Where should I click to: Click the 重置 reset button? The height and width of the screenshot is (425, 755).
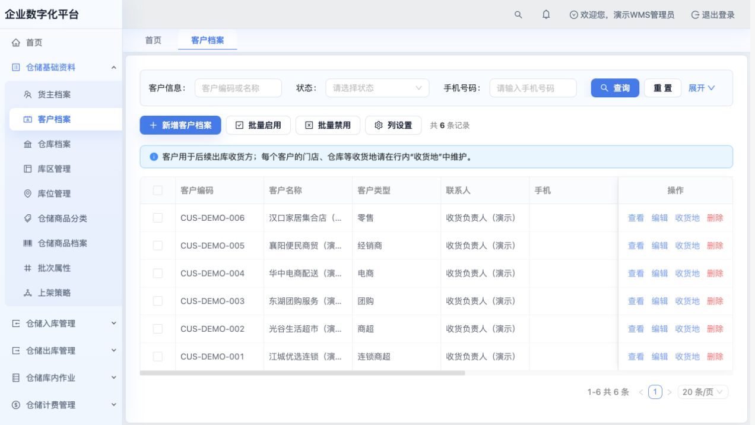click(663, 88)
